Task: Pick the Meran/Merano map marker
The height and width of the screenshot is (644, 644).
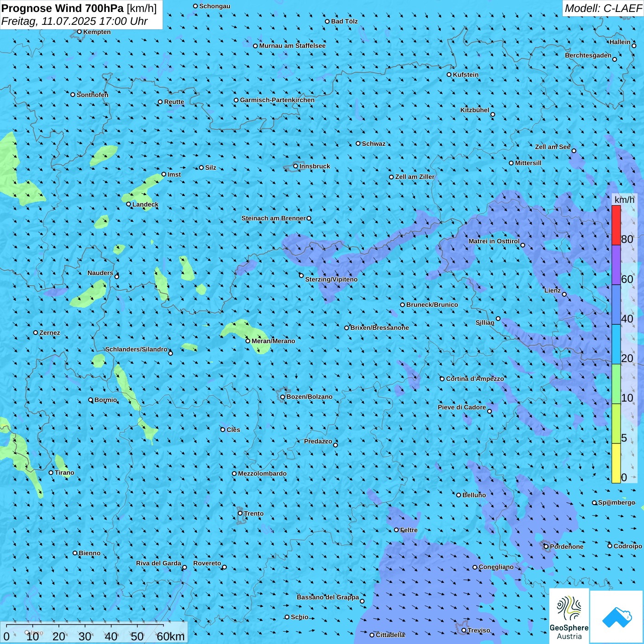Action: (248, 341)
